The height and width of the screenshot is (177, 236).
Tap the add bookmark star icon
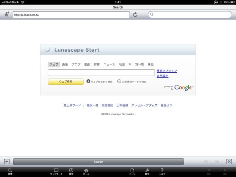coord(7,14)
